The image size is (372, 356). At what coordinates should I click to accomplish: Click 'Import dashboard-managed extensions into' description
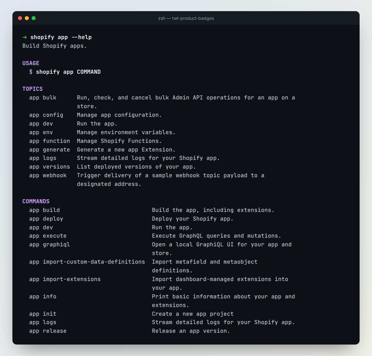[220, 279]
